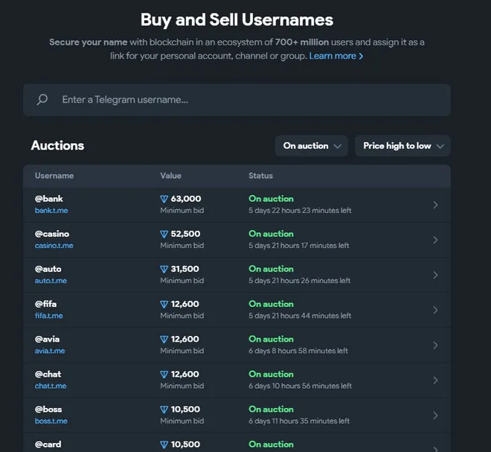Open the @fifa row chevron

435,310
